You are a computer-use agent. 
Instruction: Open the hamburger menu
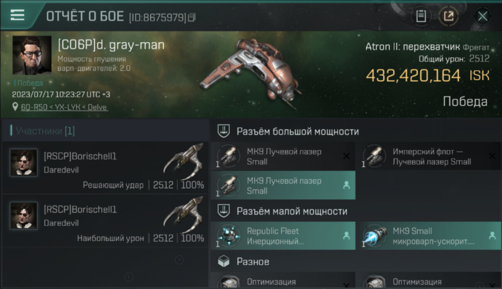17,15
